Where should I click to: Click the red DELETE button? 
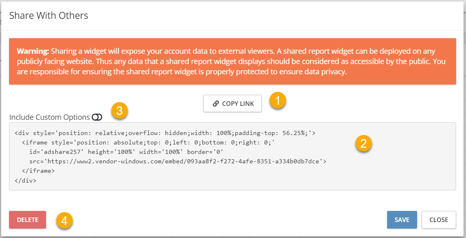(28, 220)
